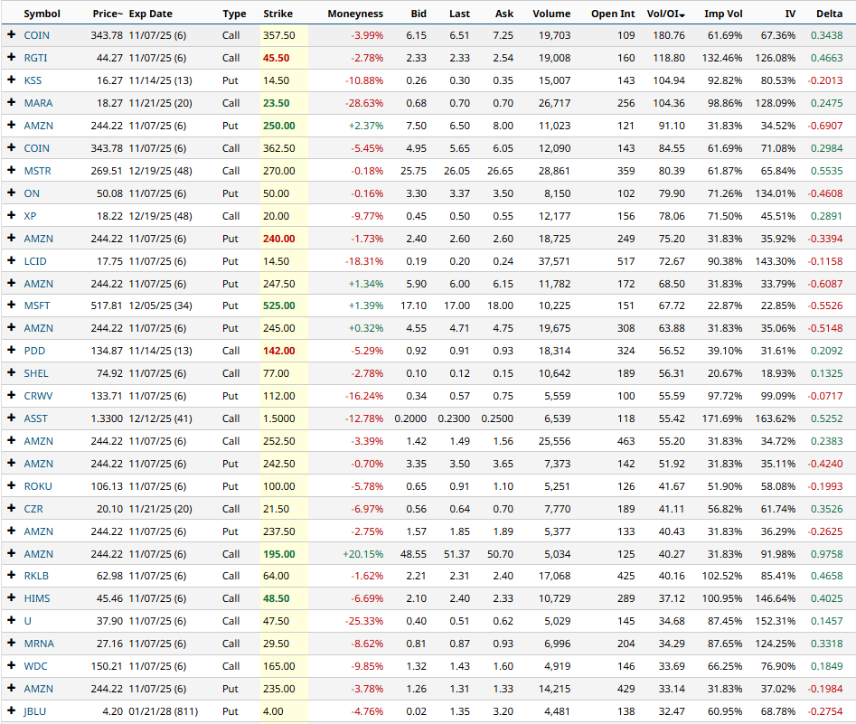
Task: Sort table by Imp Vol header
Action: (723, 14)
